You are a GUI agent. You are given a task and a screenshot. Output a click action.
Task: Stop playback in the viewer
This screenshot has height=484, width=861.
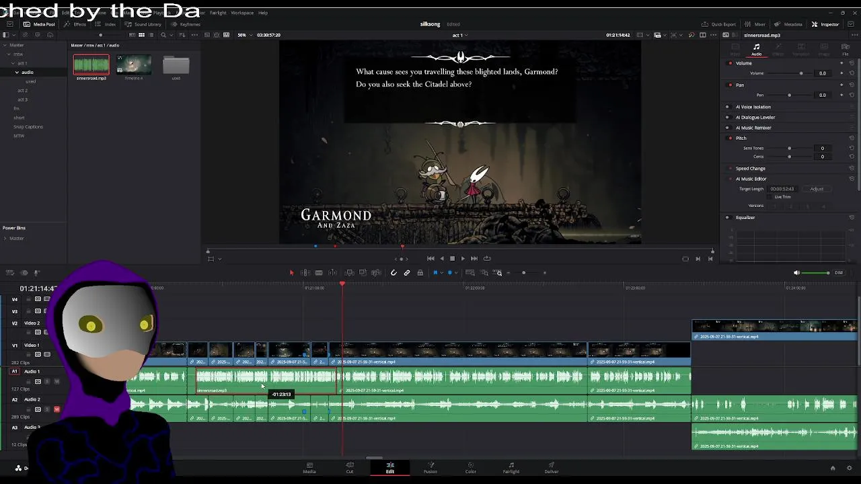click(x=452, y=258)
